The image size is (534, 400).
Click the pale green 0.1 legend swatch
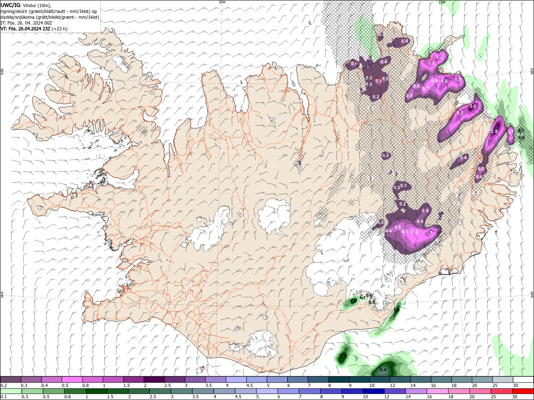(11, 391)
